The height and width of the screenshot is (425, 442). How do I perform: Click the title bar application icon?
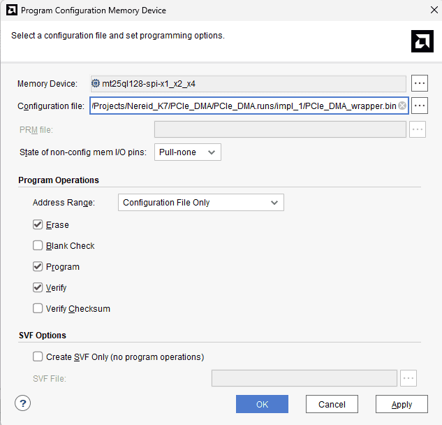point(11,10)
